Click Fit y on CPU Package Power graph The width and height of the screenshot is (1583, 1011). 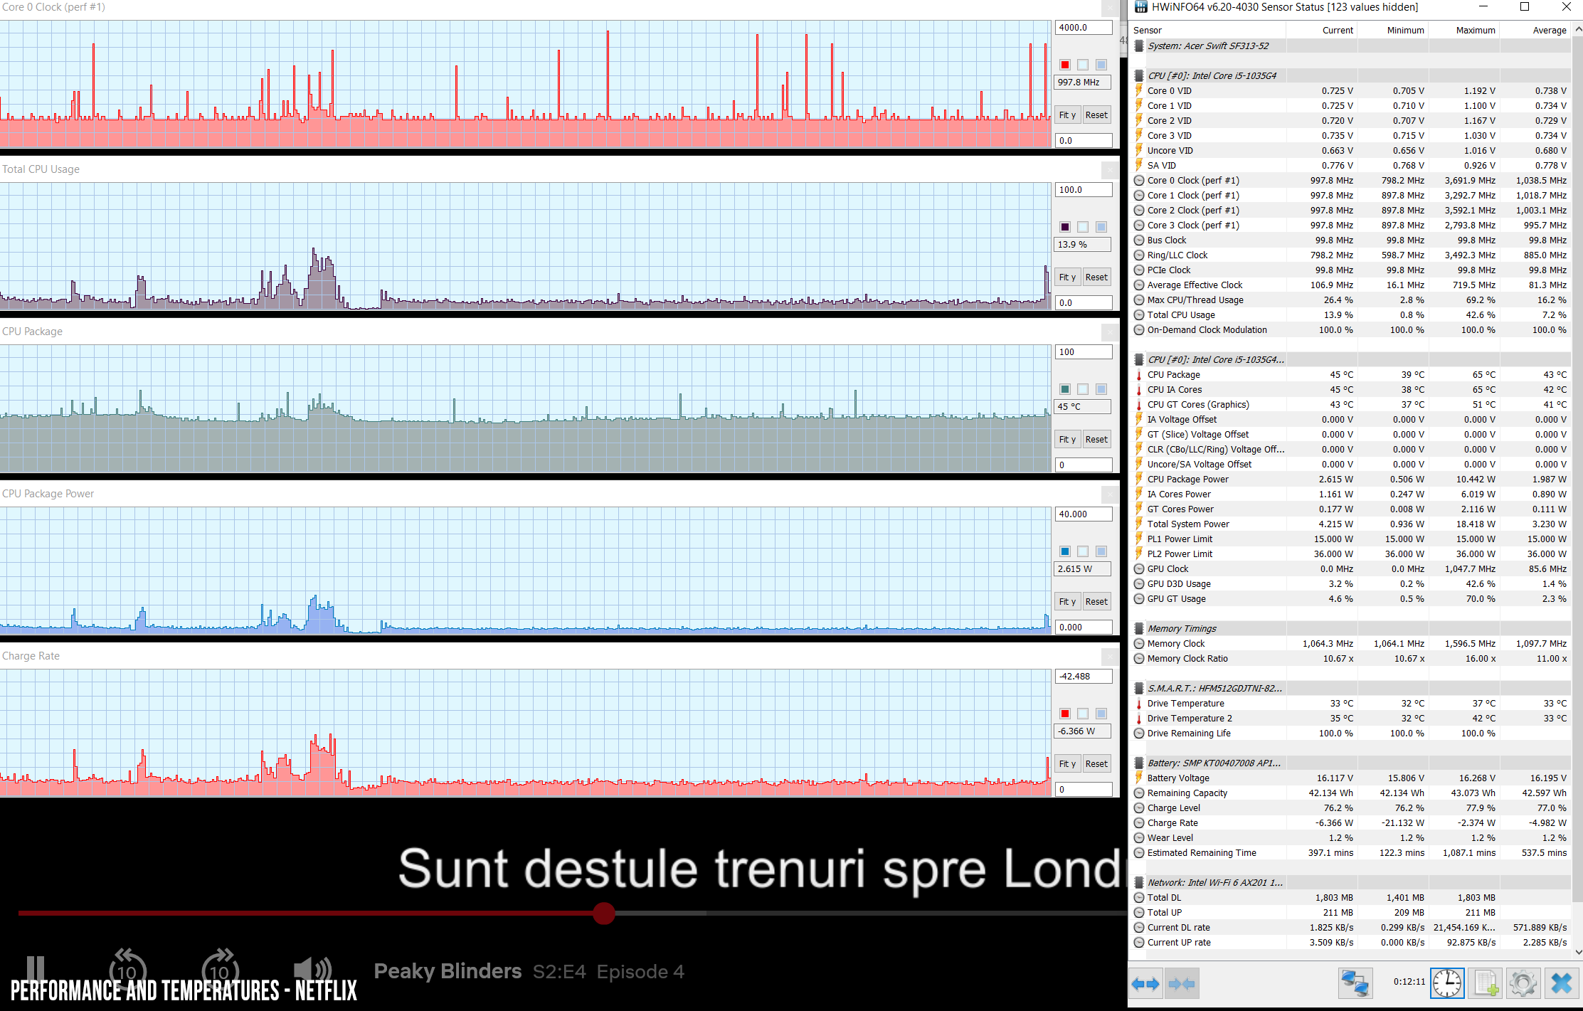pyautogui.click(x=1067, y=602)
